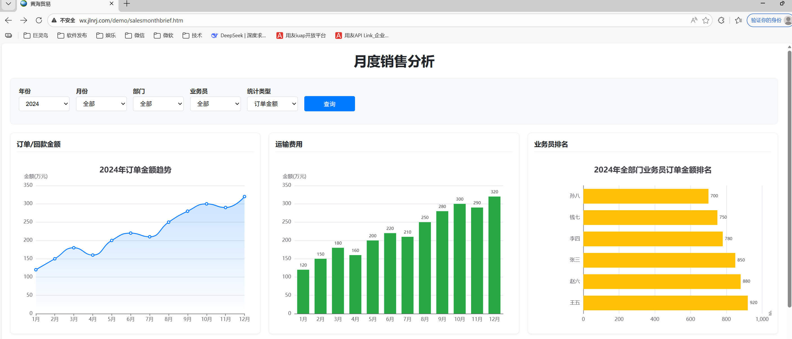Expand the 月份 dropdown
This screenshot has width=792, height=339.
101,104
